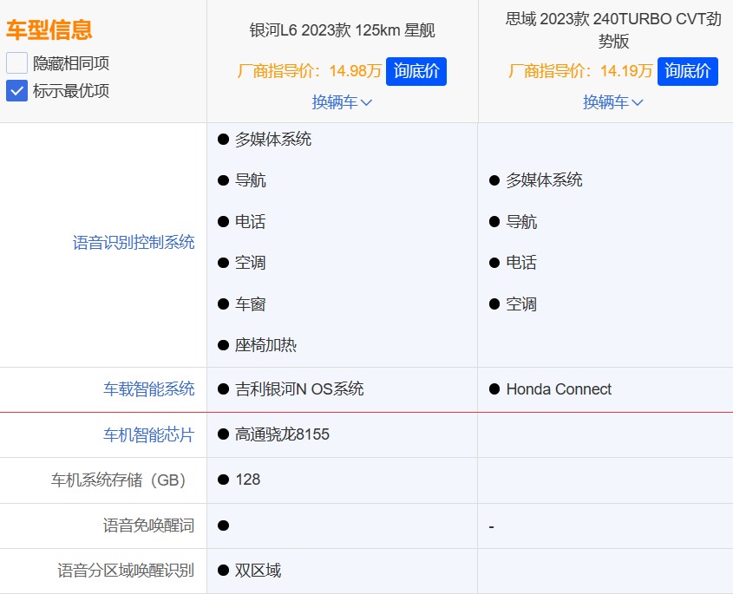Click the 车窗 voice control item
Image resolution: width=733 pixels, height=594 pixels.
point(250,304)
